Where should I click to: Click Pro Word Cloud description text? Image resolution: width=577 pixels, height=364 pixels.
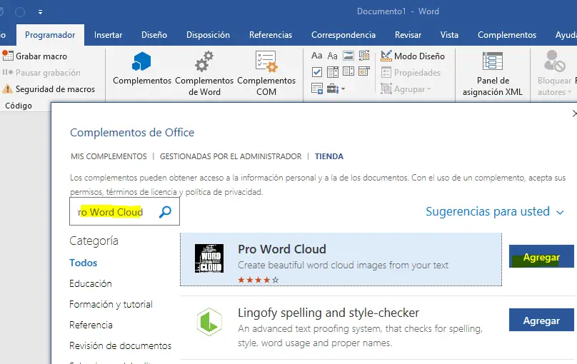[x=343, y=265]
